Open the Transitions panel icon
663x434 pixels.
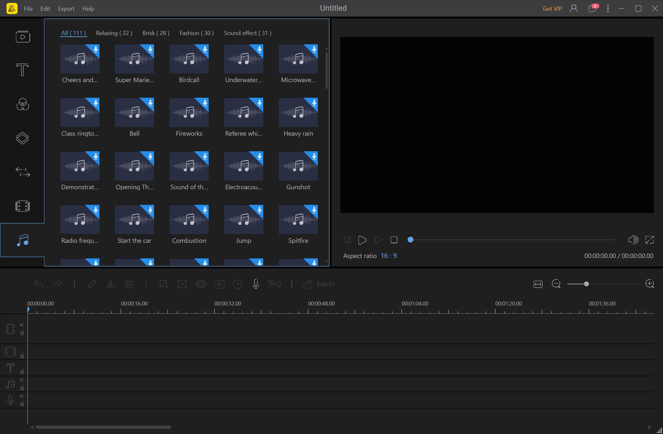22,172
